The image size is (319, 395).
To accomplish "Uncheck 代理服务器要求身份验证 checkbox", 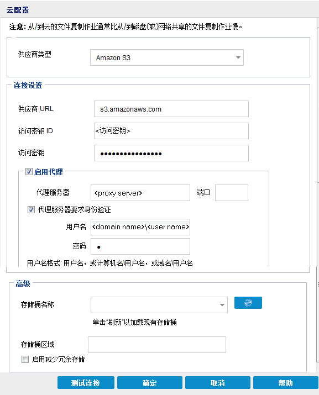I will click(x=31, y=209).
